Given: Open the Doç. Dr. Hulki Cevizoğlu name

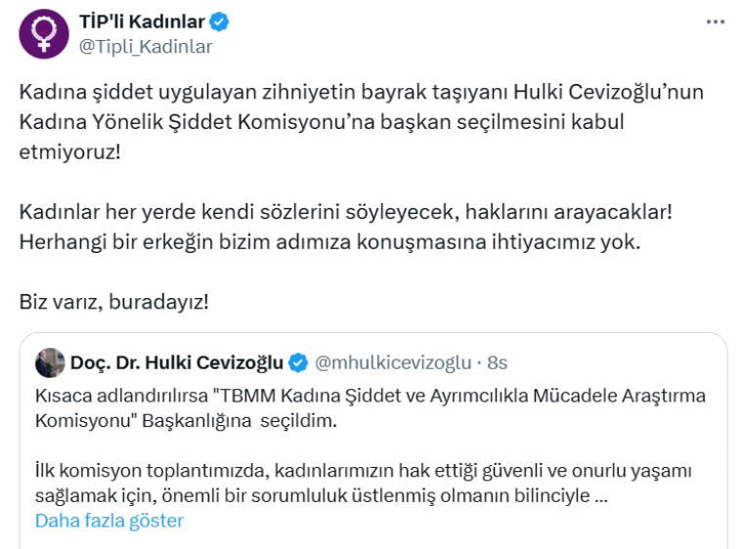Looking at the screenshot, I should click(x=176, y=362).
